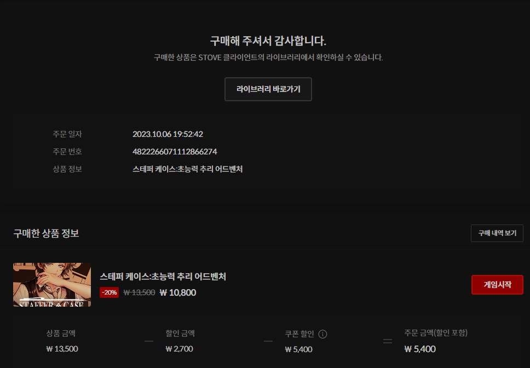Click the ₩13,500 amount under 상품 금액
530x368 pixels.
[x=62, y=349]
